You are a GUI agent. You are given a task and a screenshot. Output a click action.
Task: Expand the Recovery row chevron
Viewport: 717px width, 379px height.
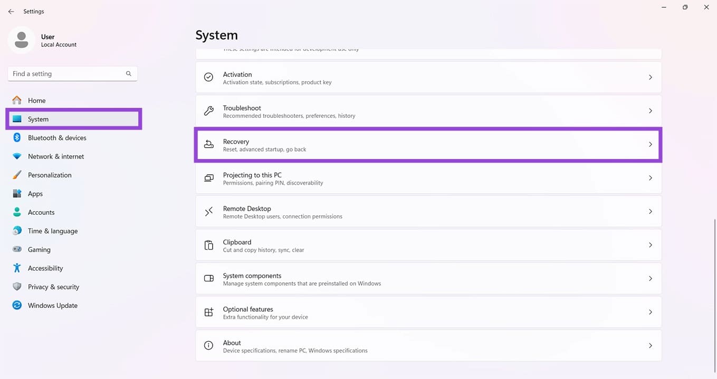pyautogui.click(x=650, y=144)
